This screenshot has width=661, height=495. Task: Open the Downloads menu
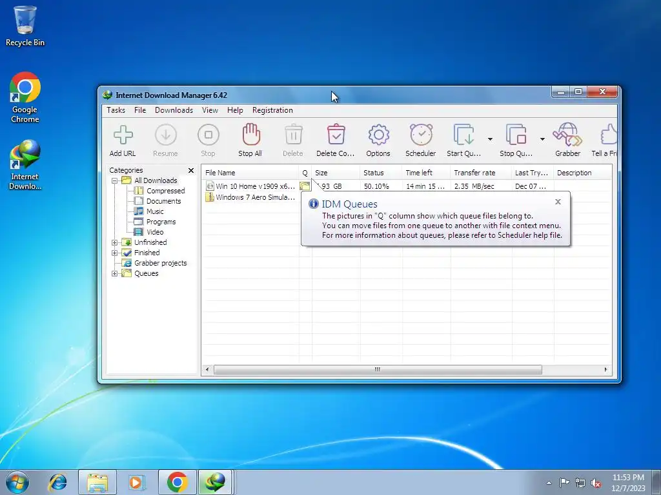point(174,110)
